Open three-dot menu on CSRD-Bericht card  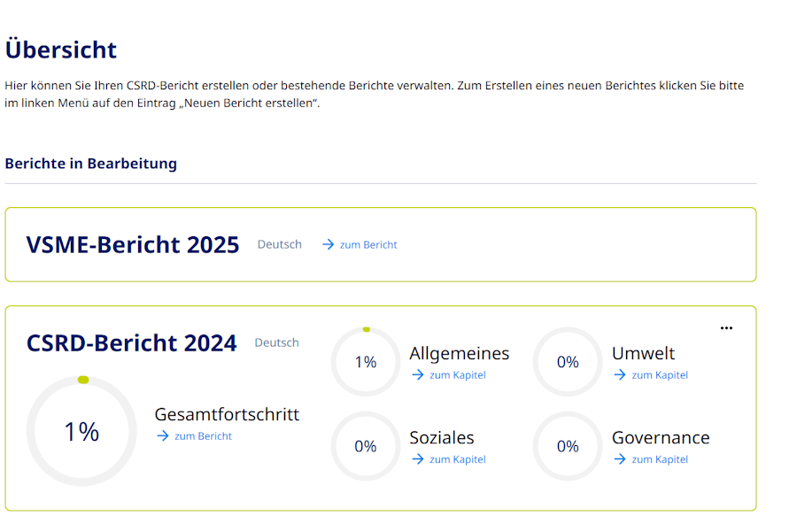[x=726, y=328]
